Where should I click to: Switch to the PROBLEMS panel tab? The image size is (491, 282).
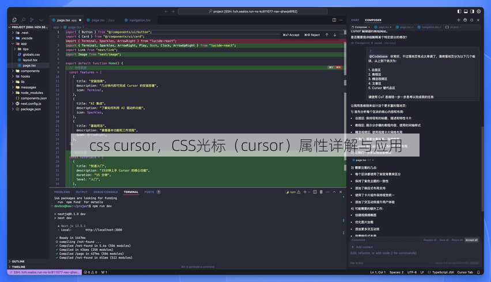[x=62, y=192]
